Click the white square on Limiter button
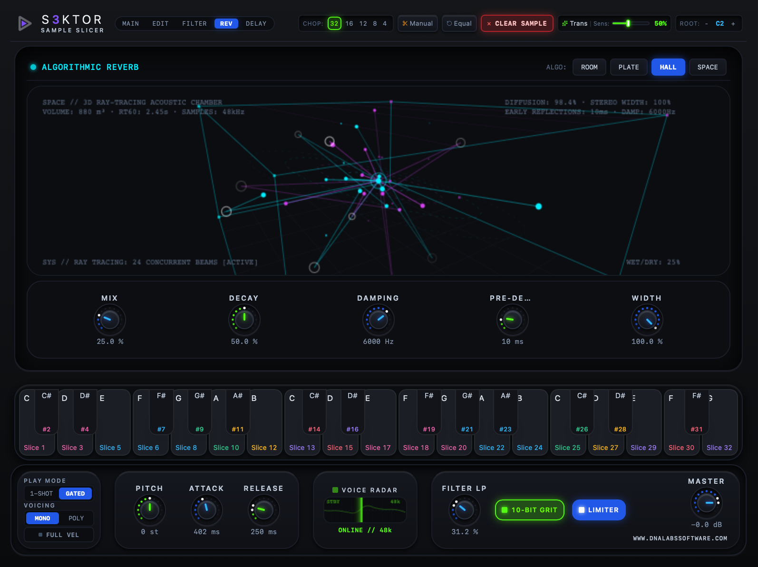 tap(581, 510)
